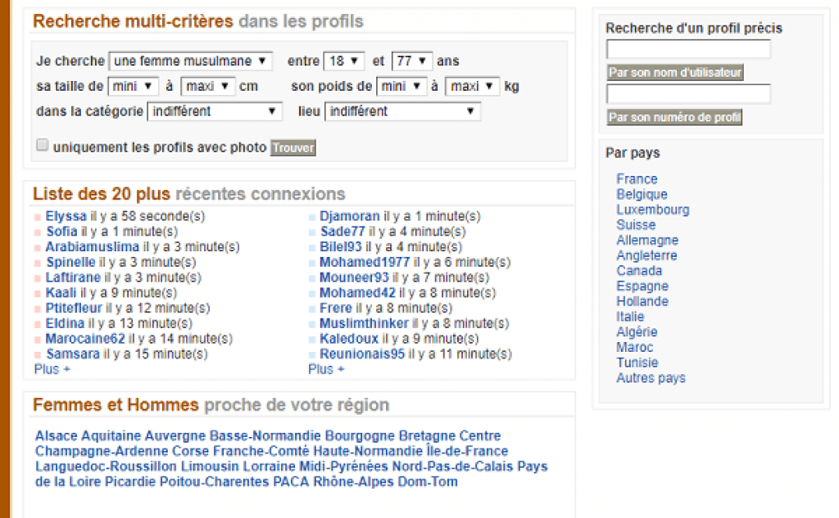Select Italie in the country list

630,317
